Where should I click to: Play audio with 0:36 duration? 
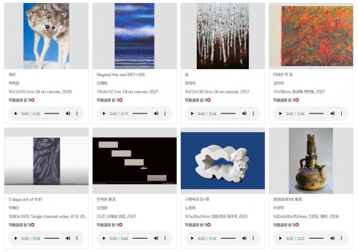[x=280, y=114]
